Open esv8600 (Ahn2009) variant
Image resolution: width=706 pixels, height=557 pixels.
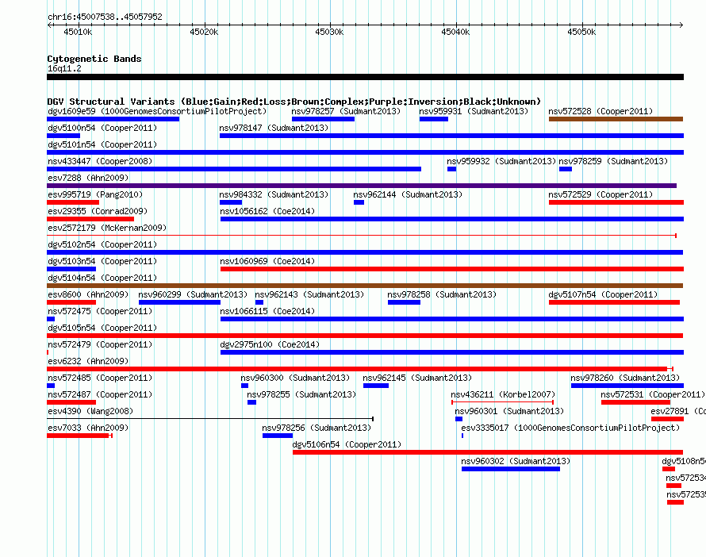71,302
